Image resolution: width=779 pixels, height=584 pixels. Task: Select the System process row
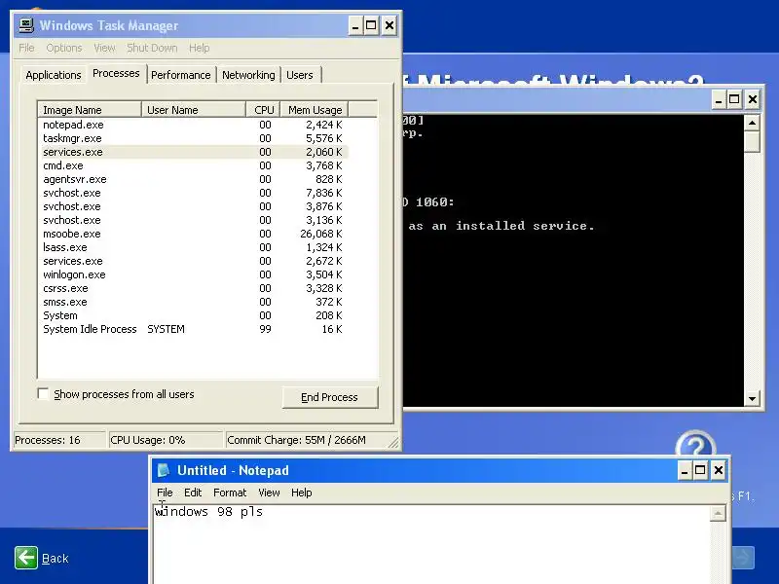click(x=193, y=315)
